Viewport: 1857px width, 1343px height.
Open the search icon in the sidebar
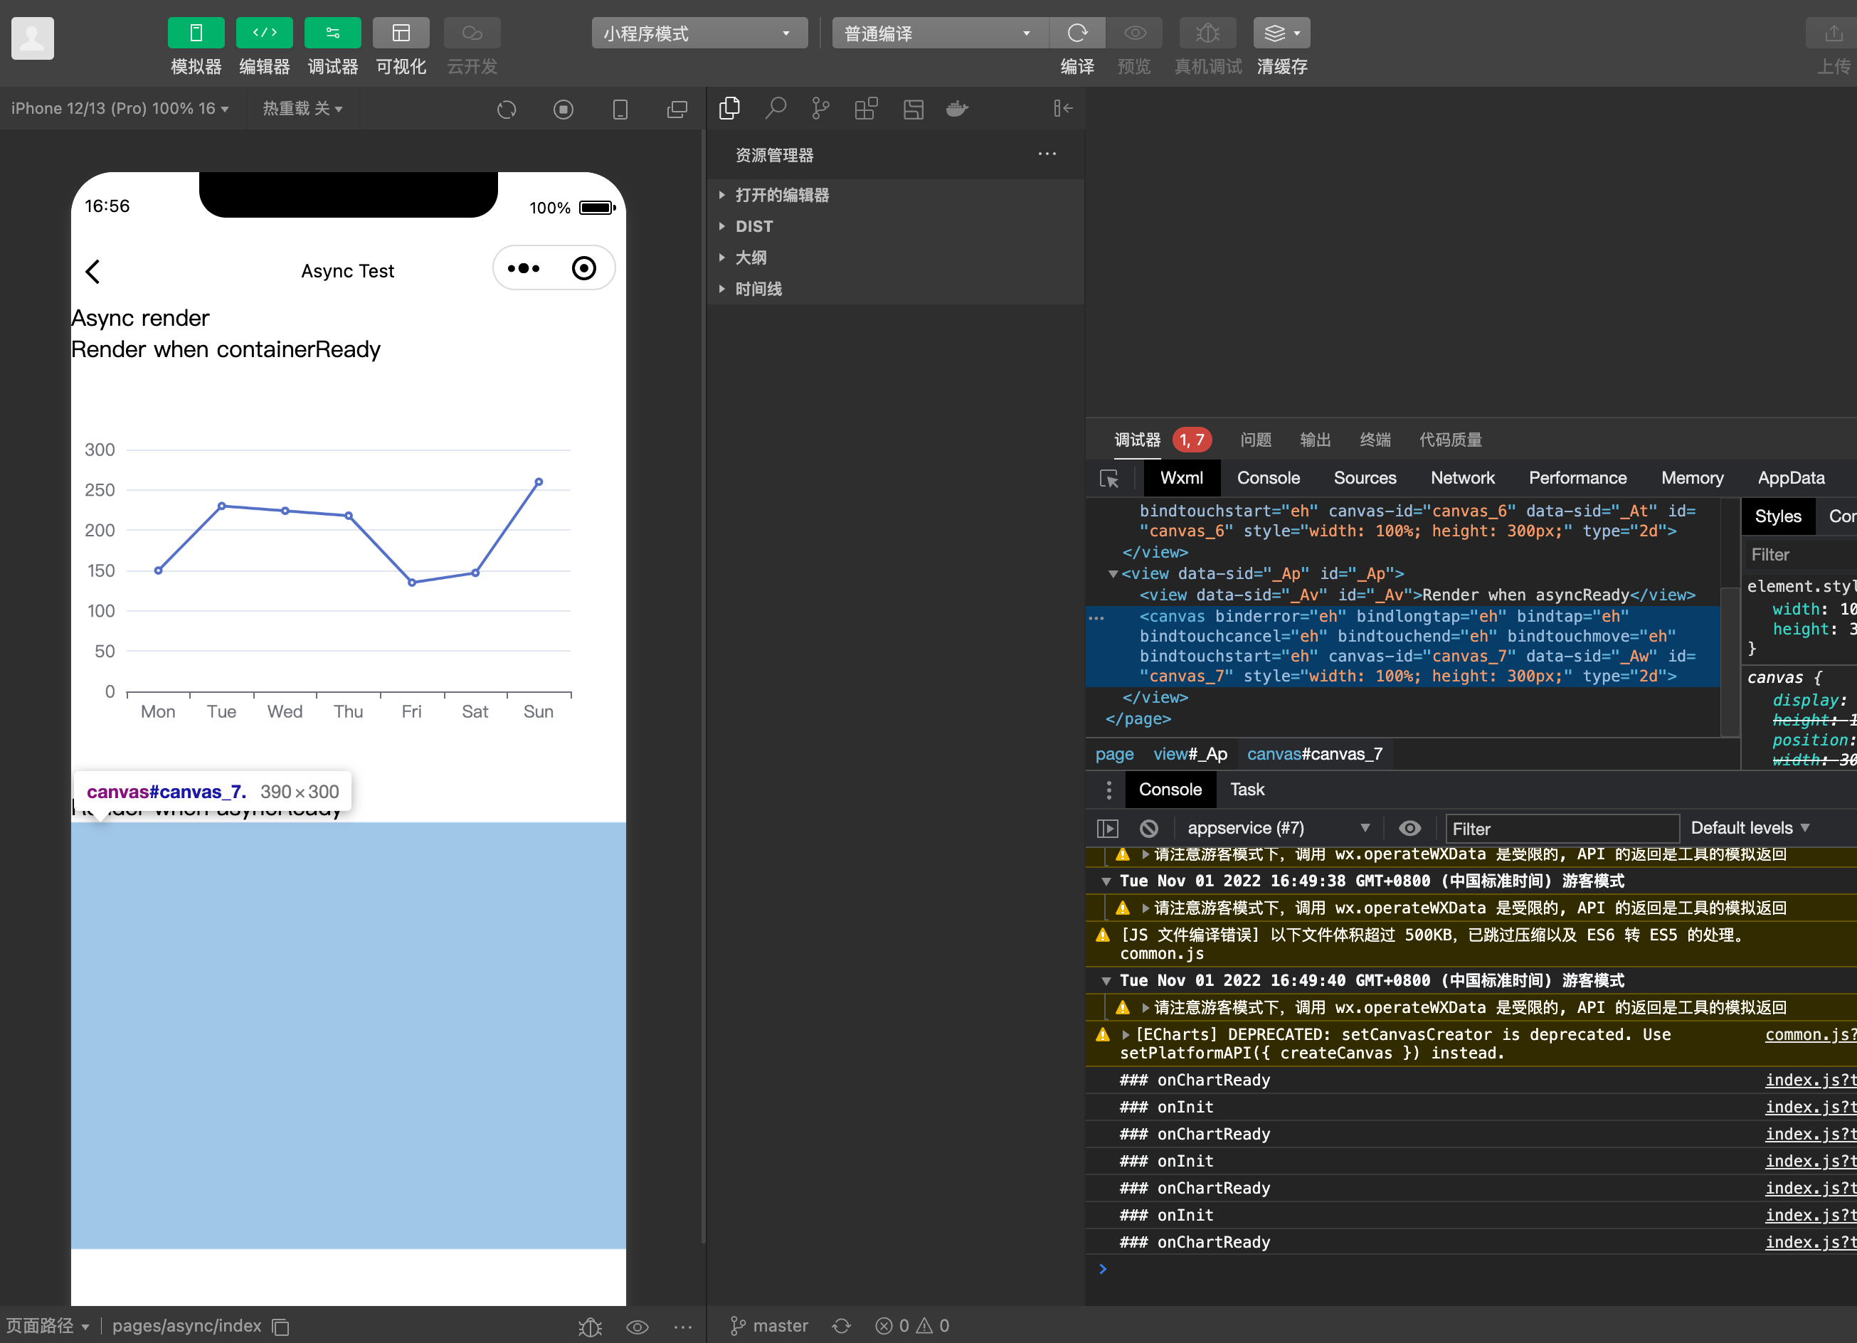click(x=776, y=108)
